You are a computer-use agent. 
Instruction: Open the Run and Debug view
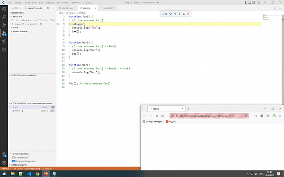click(4, 34)
